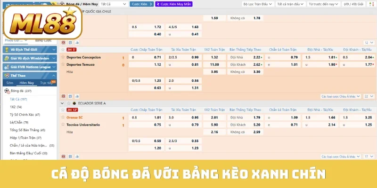Click the Ecuador Serie A league badge icon
The width and height of the screenshot is (377, 188).
[x=74, y=103]
